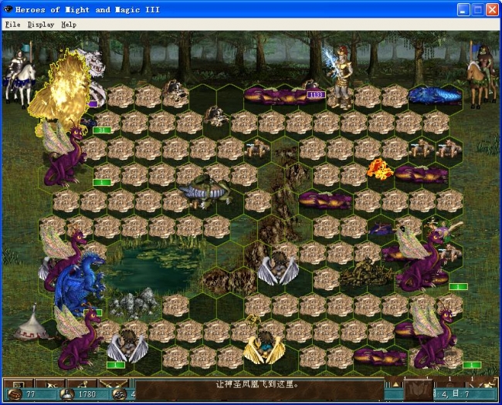502x405 pixels.
Task: Click the burning lava pile obstacle
Action: [x=379, y=169]
